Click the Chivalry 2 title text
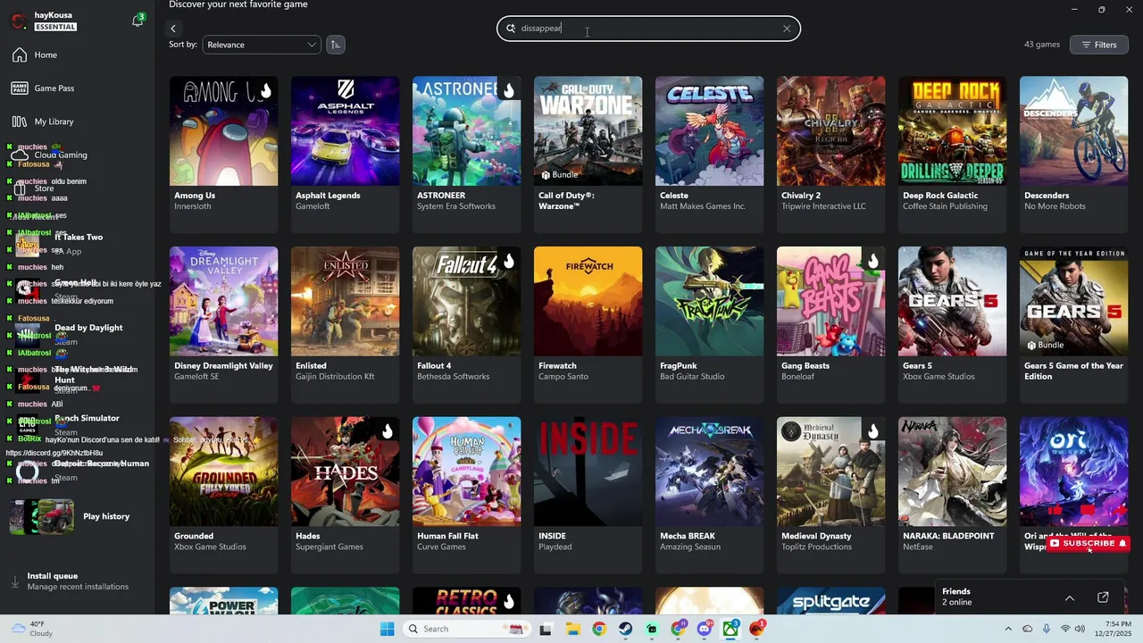The height and width of the screenshot is (643, 1143). click(x=801, y=196)
